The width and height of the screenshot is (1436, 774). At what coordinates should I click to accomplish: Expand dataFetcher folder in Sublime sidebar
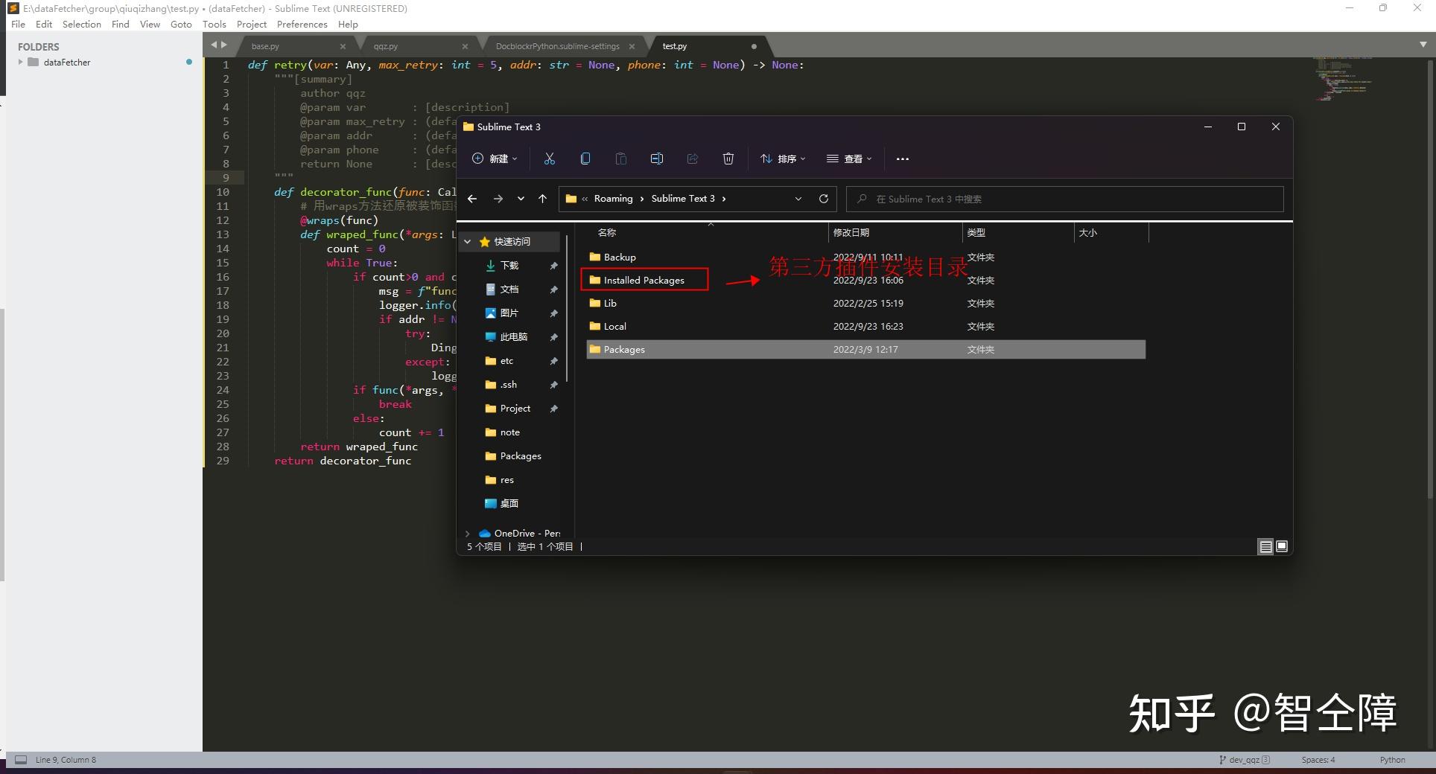21,63
